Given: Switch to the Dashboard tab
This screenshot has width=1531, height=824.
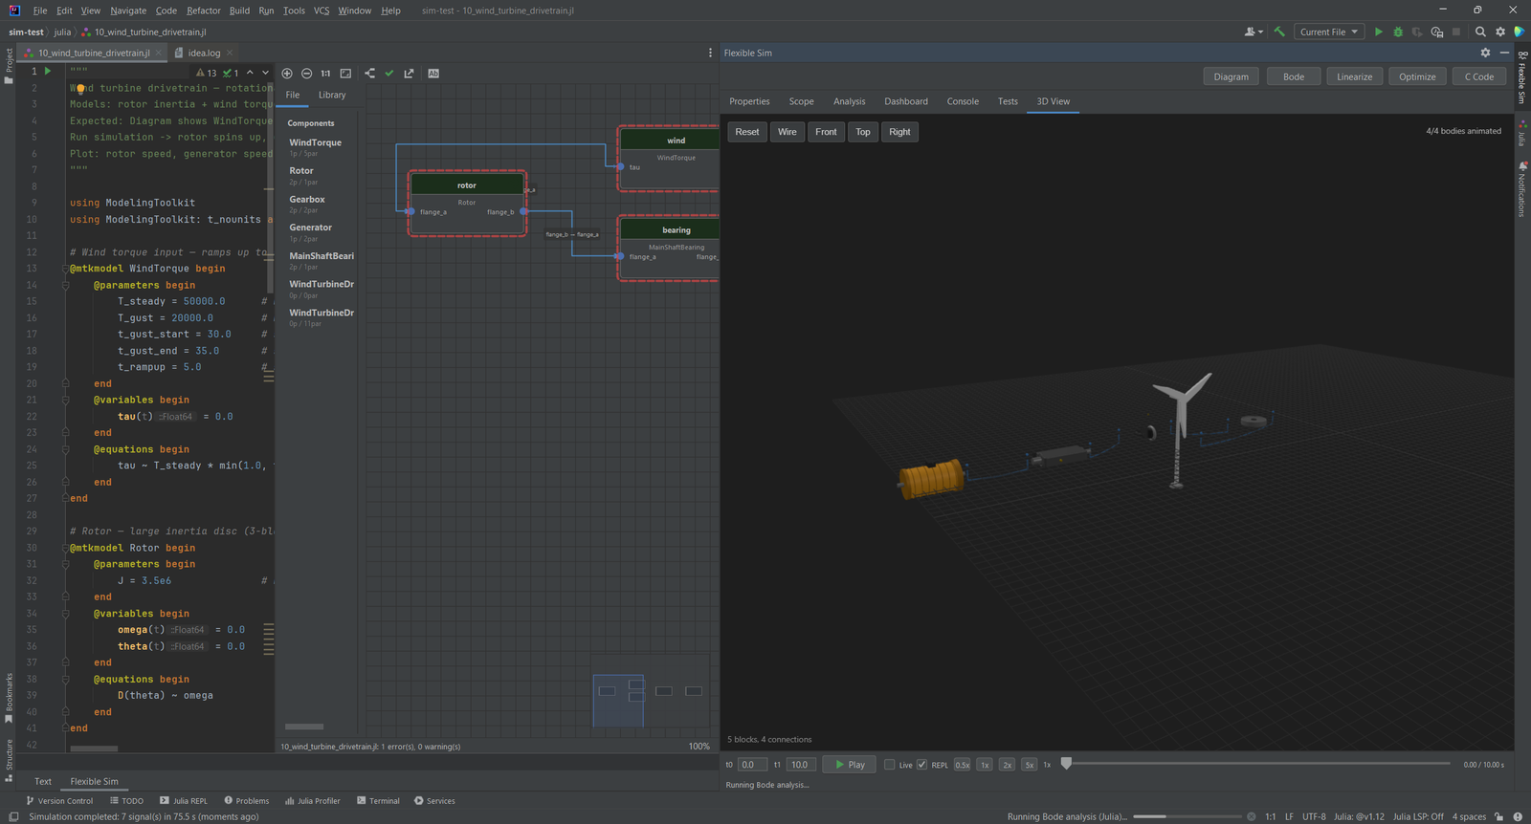Looking at the screenshot, I should pyautogui.click(x=905, y=101).
